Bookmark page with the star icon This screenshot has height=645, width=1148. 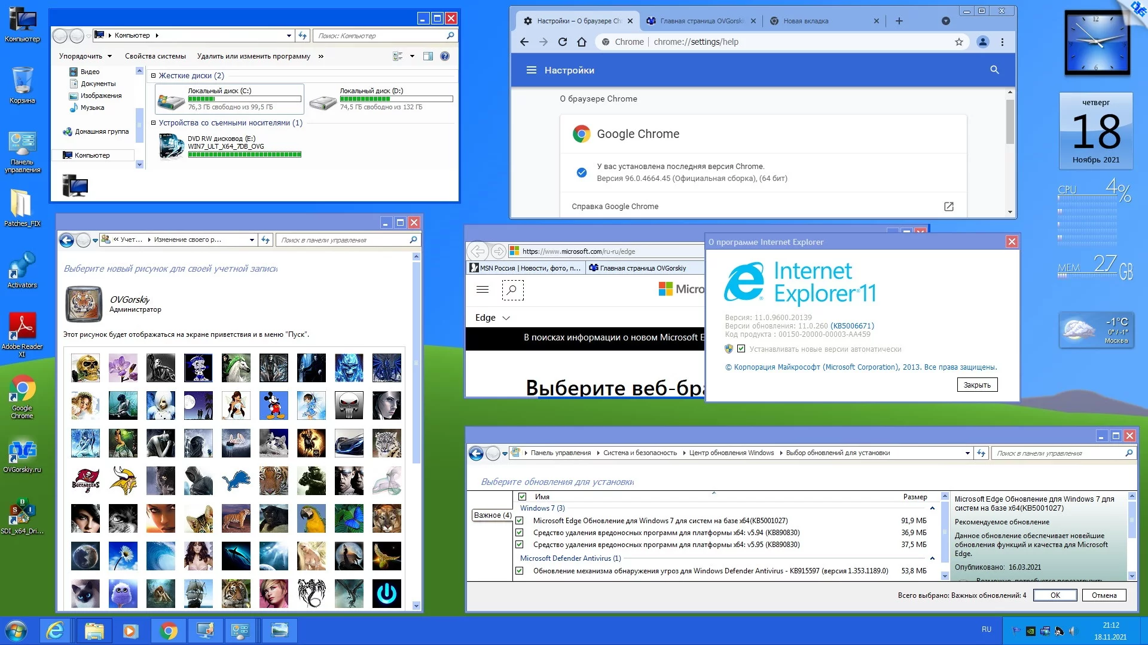[x=959, y=42]
